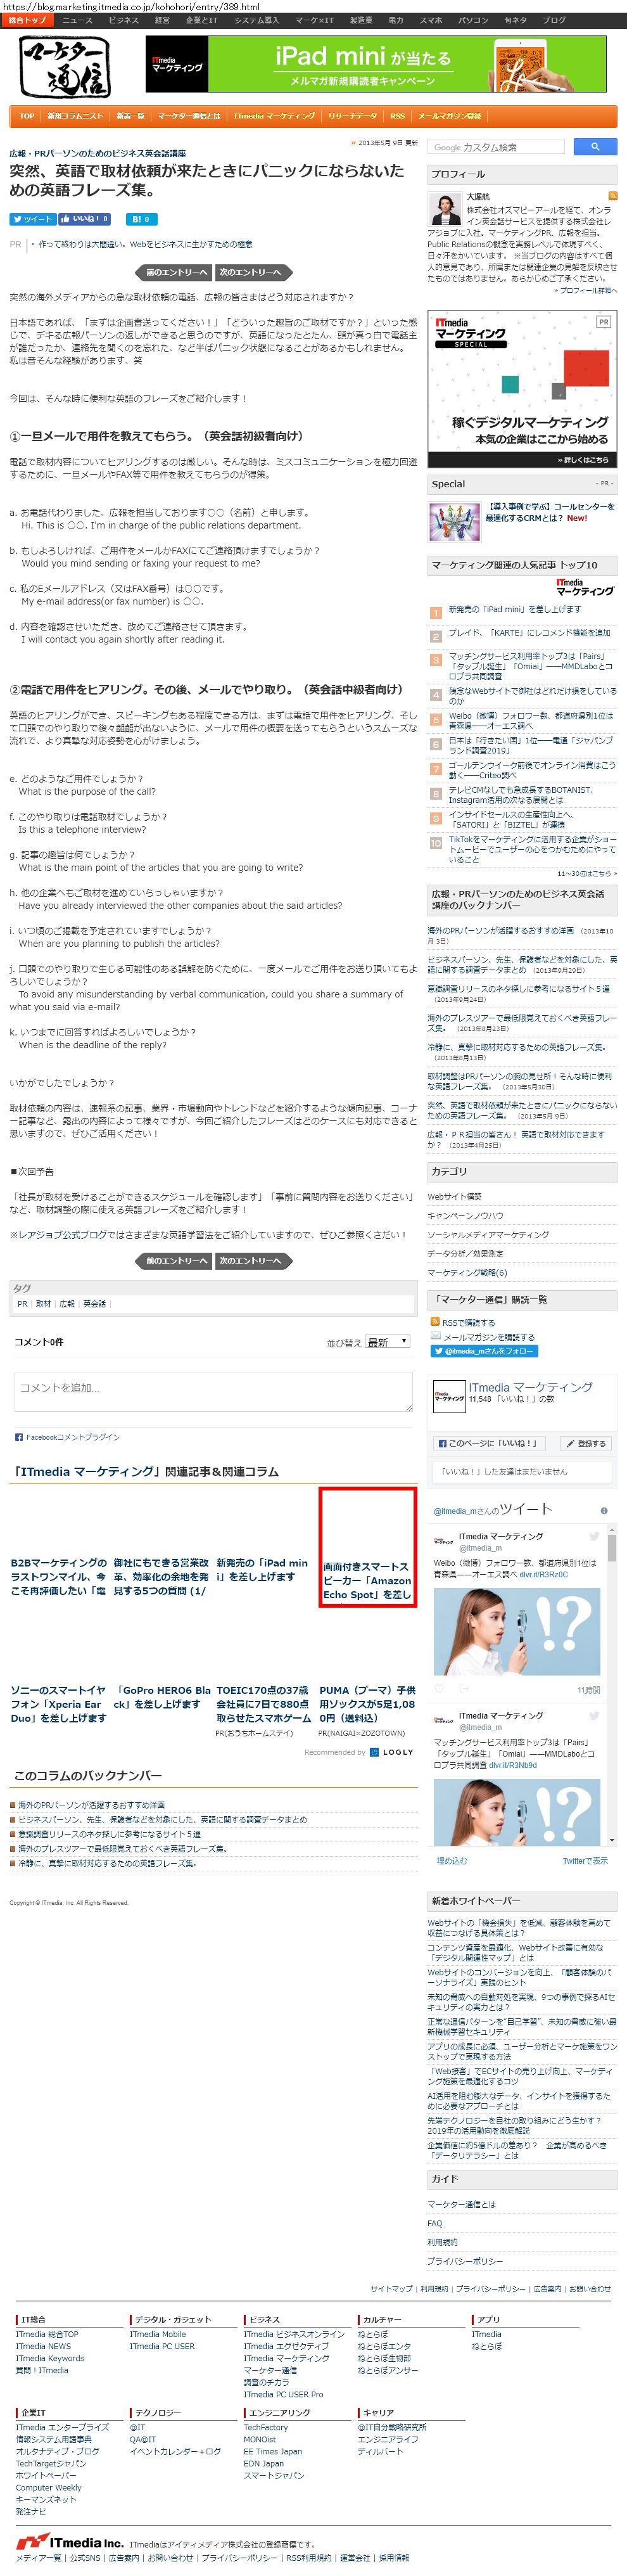Toggle Facebook いいね! like on article
The image size is (627, 2576).
click(84, 219)
